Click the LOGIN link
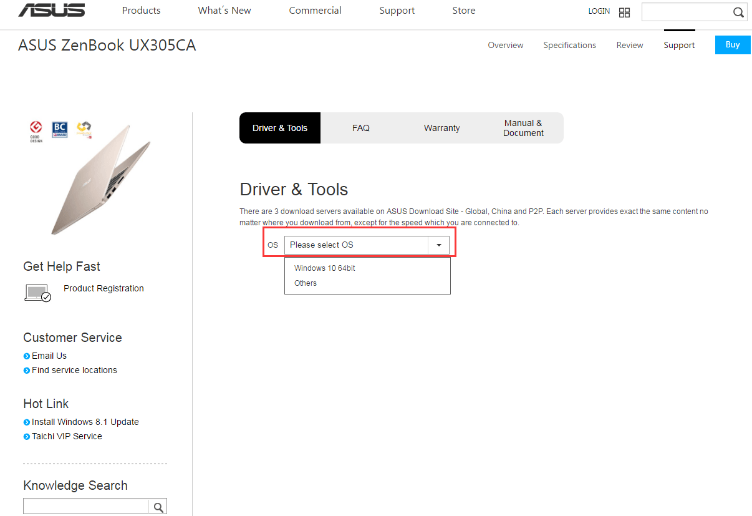Viewport: 752px width, 516px height. click(x=599, y=11)
